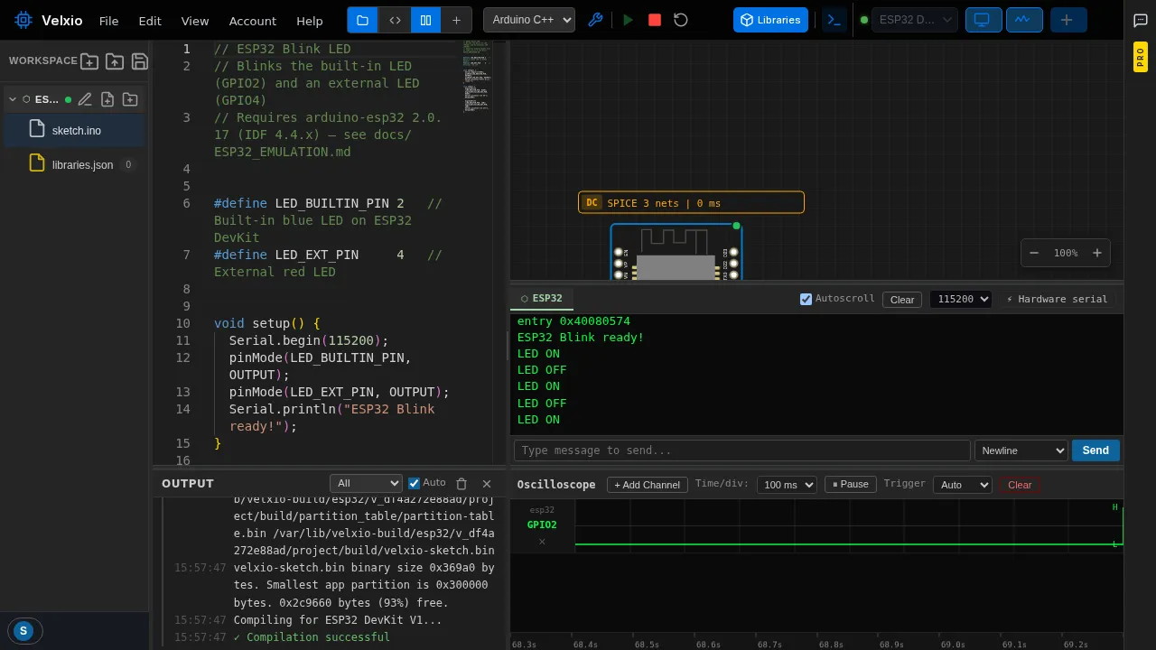Click the Velxio chip logo icon

point(23,20)
